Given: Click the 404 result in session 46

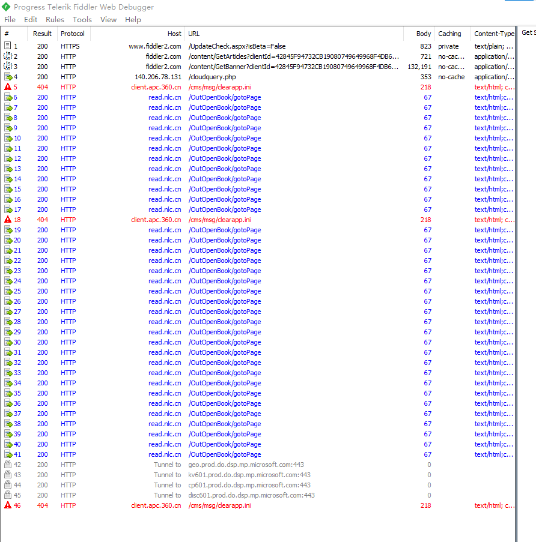Looking at the screenshot, I should tap(43, 505).
